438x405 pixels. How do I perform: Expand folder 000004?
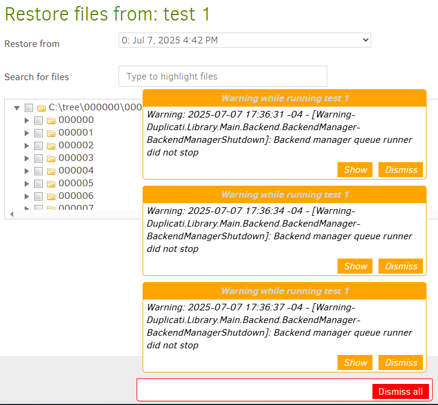[x=27, y=171]
